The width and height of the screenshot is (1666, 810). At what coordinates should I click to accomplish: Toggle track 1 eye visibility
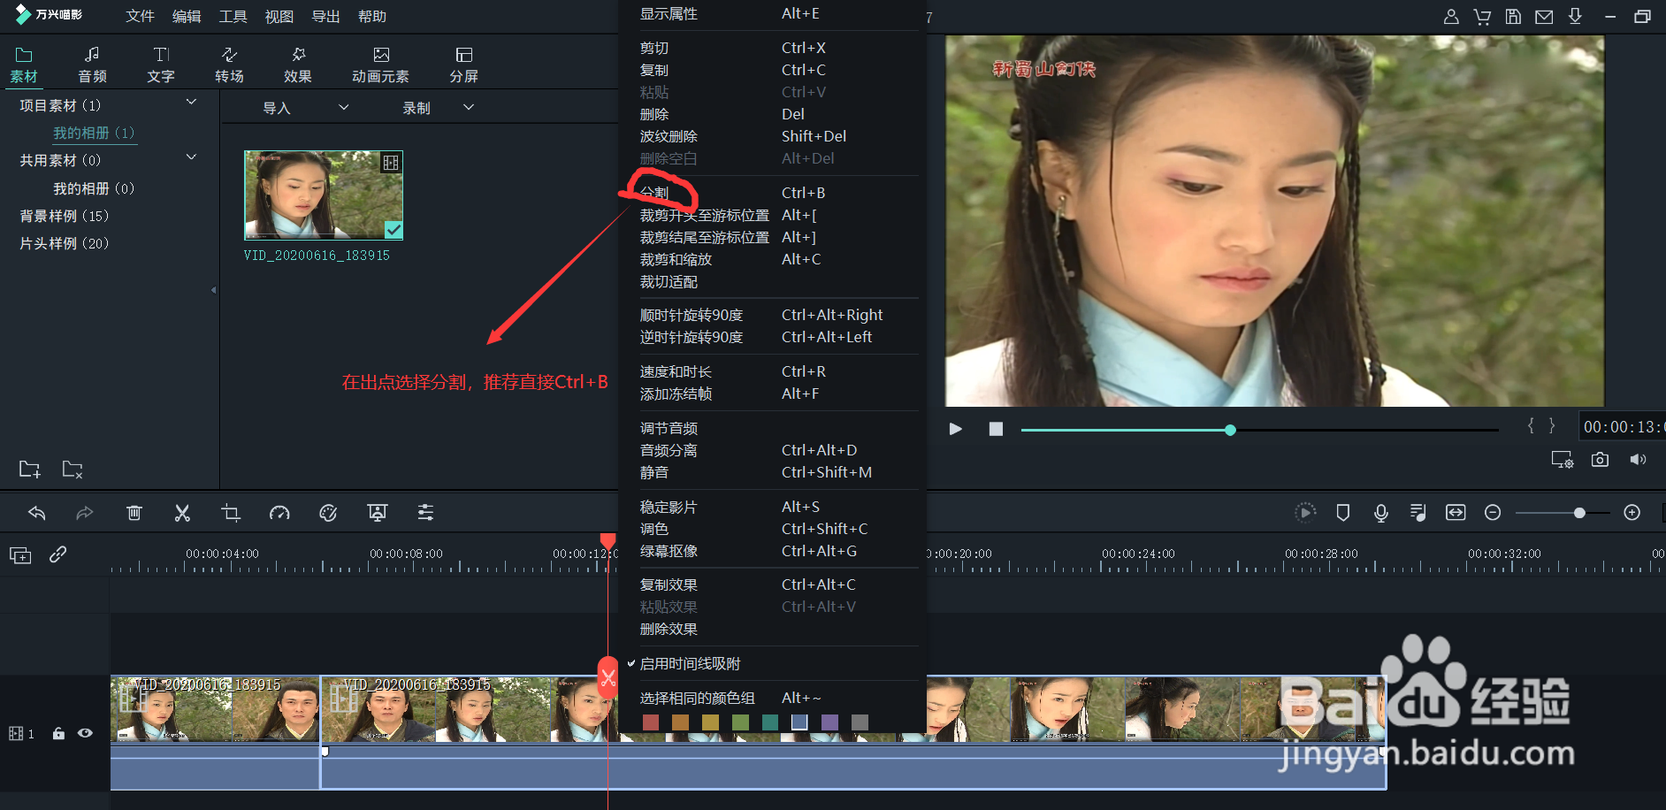click(x=85, y=733)
